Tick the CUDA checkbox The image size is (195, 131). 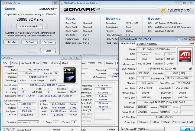pos(150,122)
